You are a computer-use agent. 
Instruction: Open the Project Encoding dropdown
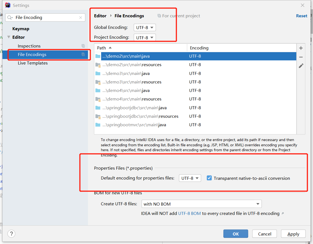coord(145,38)
